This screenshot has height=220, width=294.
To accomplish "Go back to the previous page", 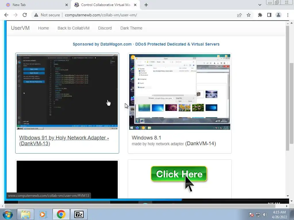I will tap(6, 15).
